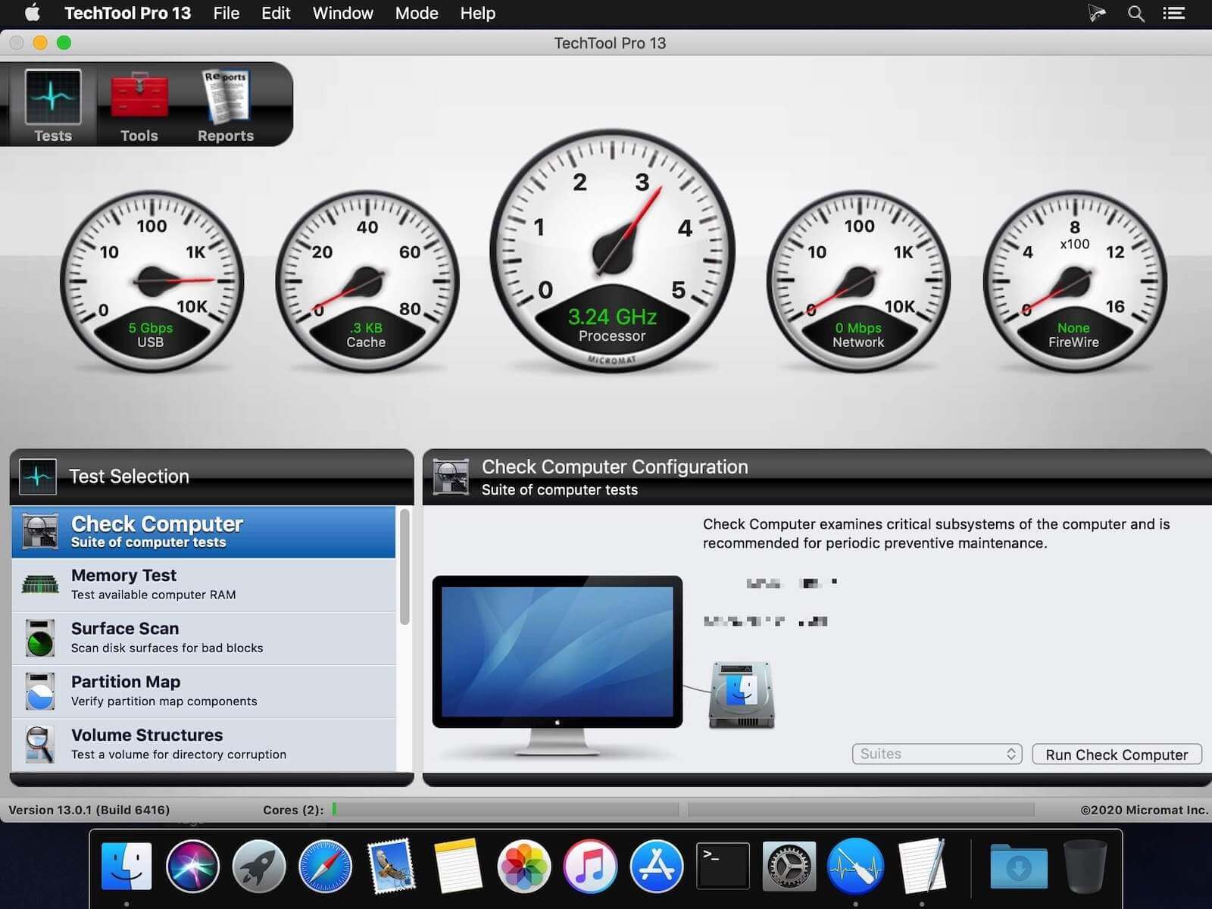Select Surface Scan test
Viewport: 1212px width, 909px height.
[x=203, y=638]
